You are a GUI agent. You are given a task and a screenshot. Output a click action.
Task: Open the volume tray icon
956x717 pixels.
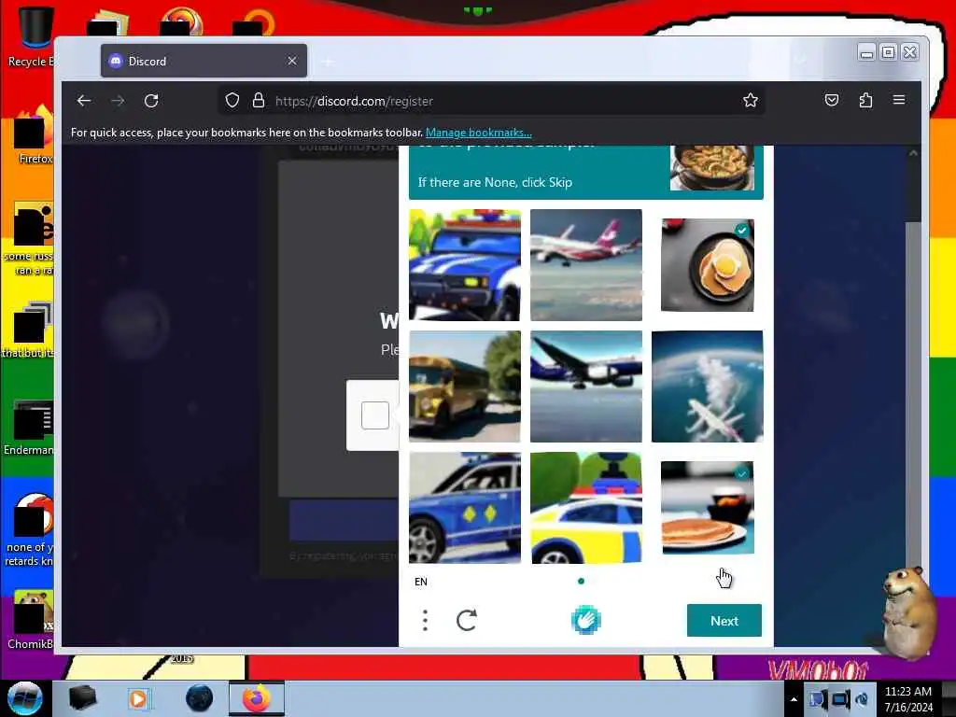pyautogui.click(x=861, y=699)
